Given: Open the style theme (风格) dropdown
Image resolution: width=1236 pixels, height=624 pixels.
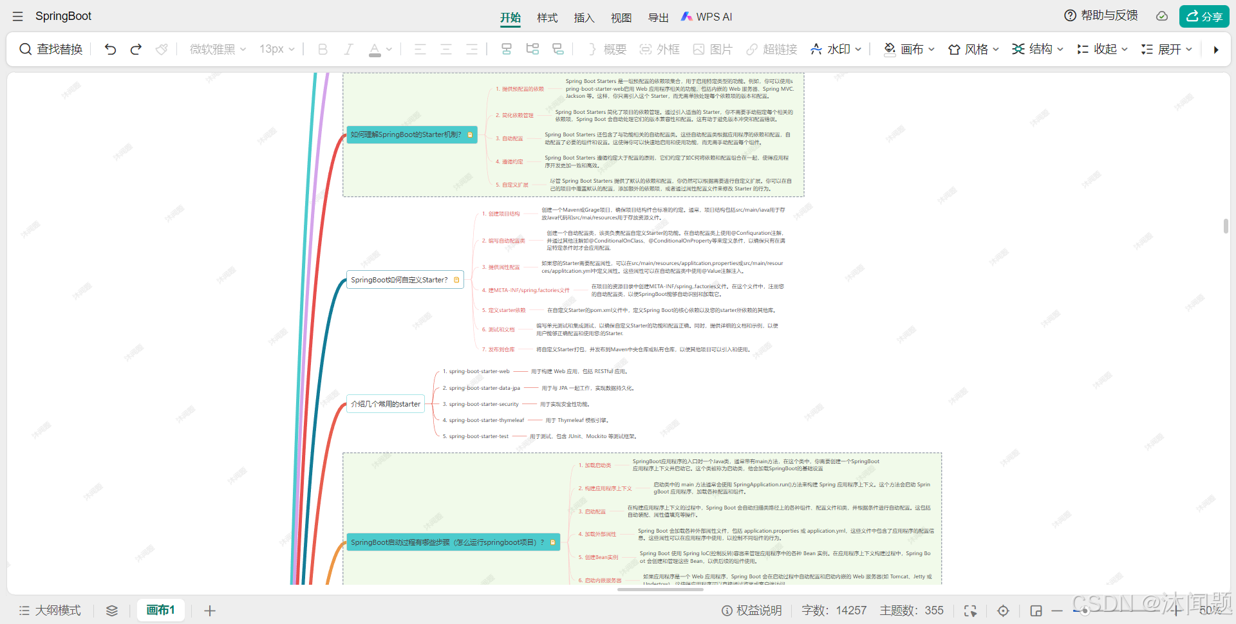Looking at the screenshot, I should pos(973,49).
